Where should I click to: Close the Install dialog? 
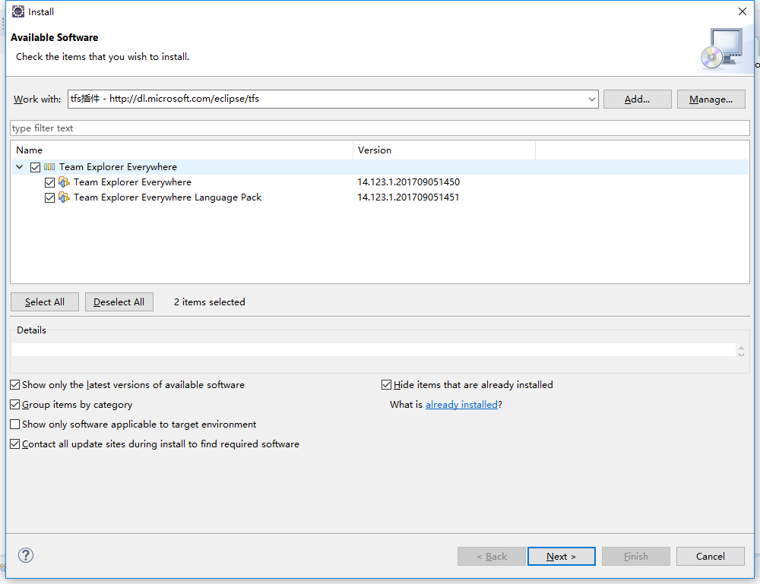tap(742, 11)
